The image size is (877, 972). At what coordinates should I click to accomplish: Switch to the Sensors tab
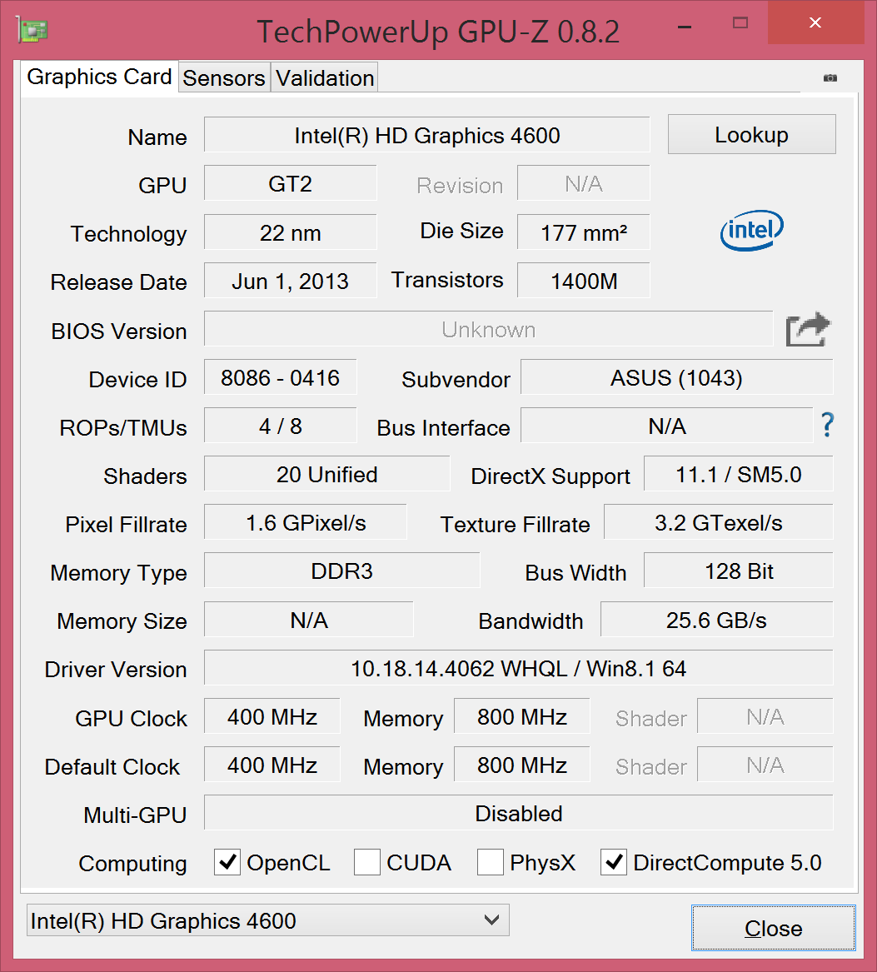click(x=223, y=78)
